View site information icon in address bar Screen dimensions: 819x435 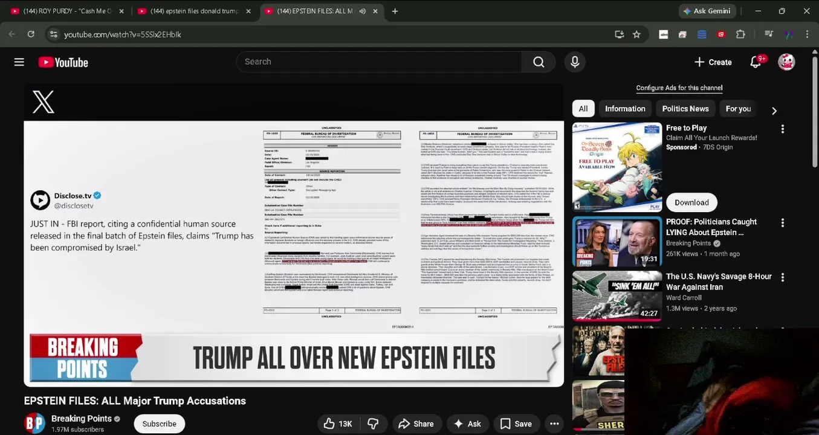click(x=53, y=34)
